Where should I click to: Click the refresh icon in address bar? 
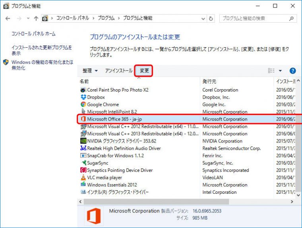[211, 19]
